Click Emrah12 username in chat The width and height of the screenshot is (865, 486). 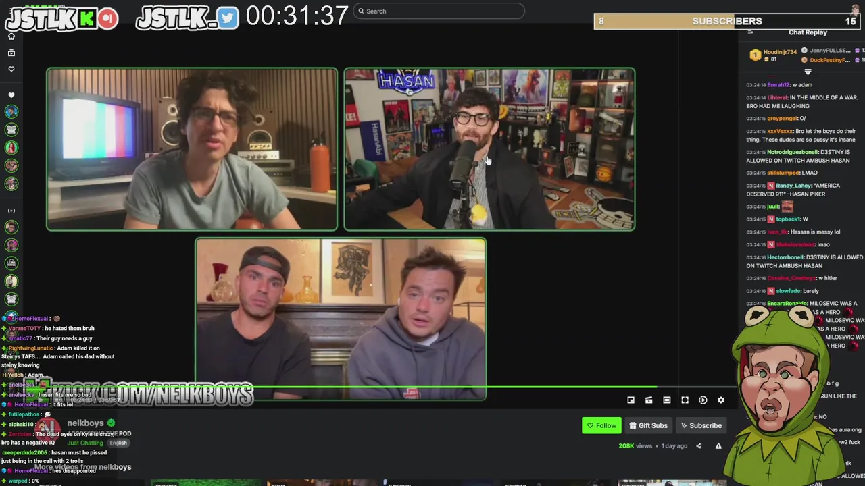coord(778,85)
